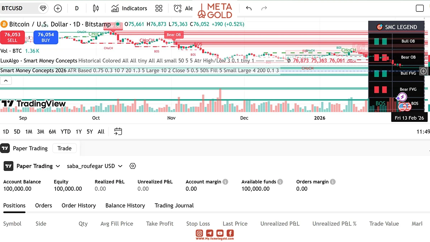This screenshot has width=430, height=242.
Task: Select the Bitcoin / U.S. Dollar chart title
Action: pos(60,24)
